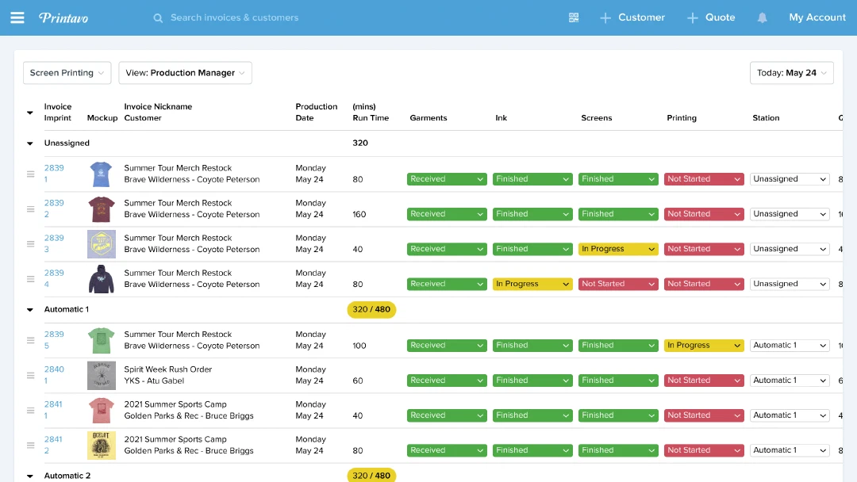Change Printing status for invoice 2841 imprint 2
The width and height of the screenshot is (857, 482).
(704, 449)
